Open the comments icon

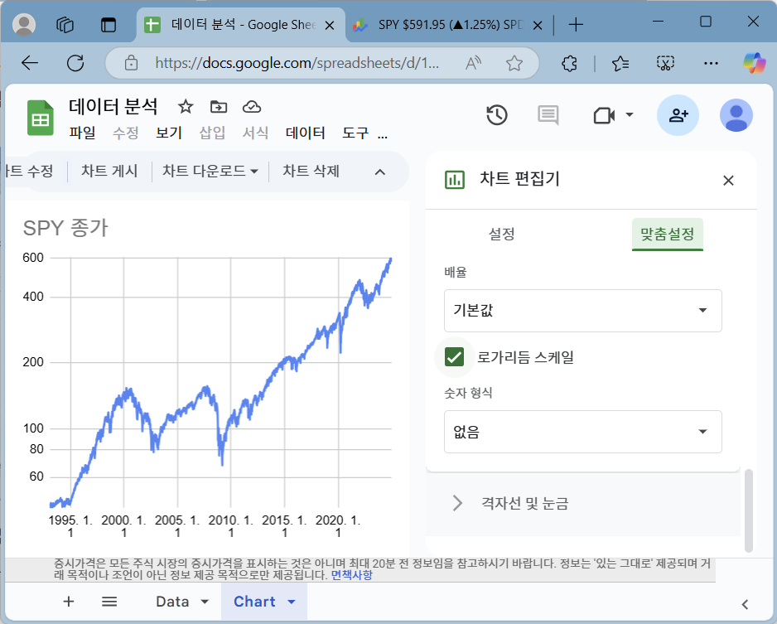pyautogui.click(x=548, y=115)
